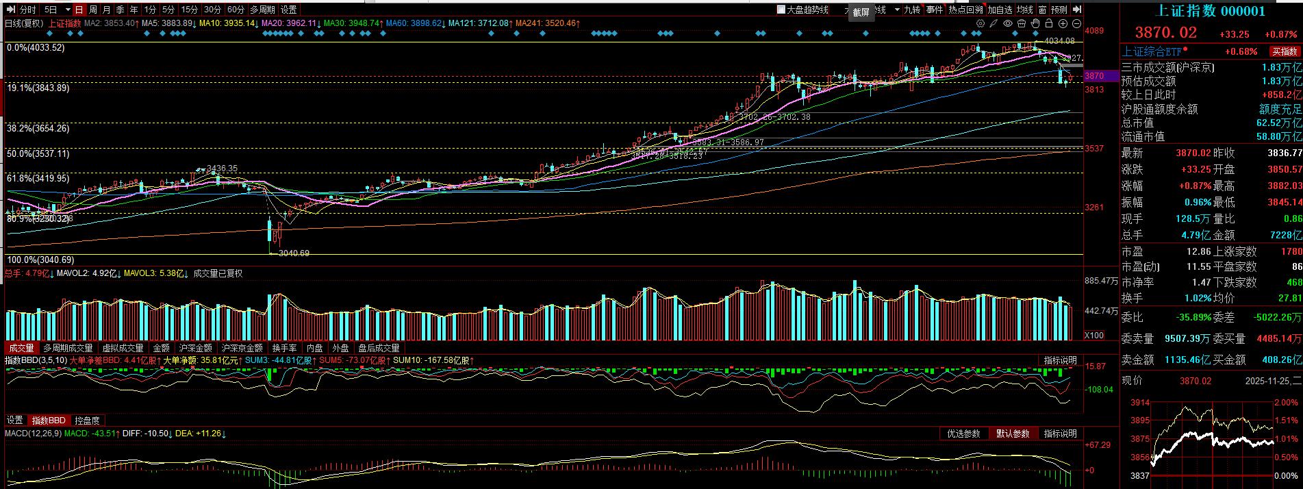Select the 5分 five-minute period
Viewport: 1303px width, 489px height.
pos(168,10)
